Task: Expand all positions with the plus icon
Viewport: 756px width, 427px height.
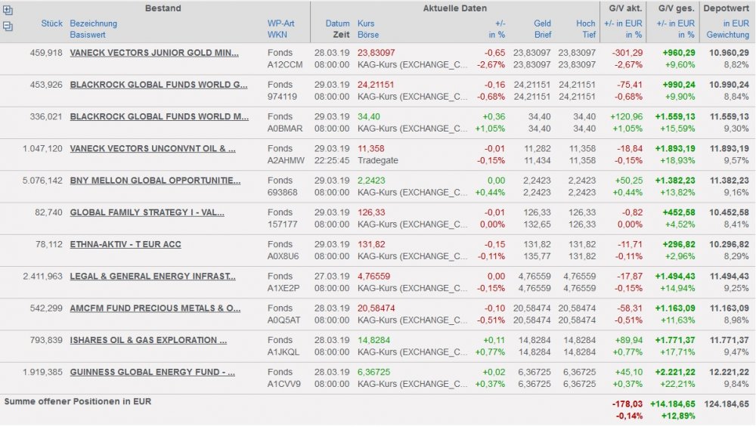Action: pos(8,11)
